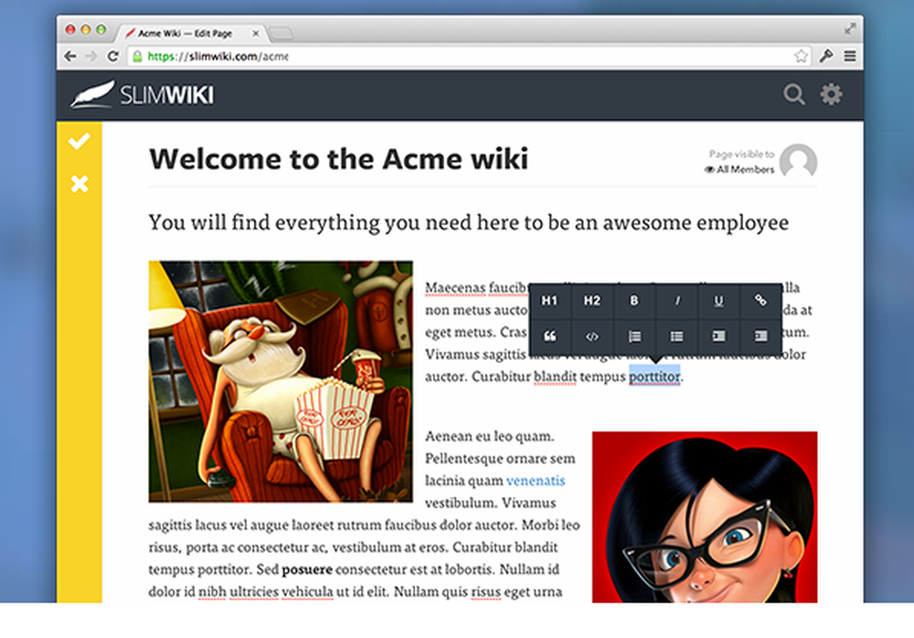Select the woman with glasses image
This screenshot has width=914, height=638.
coord(705,517)
